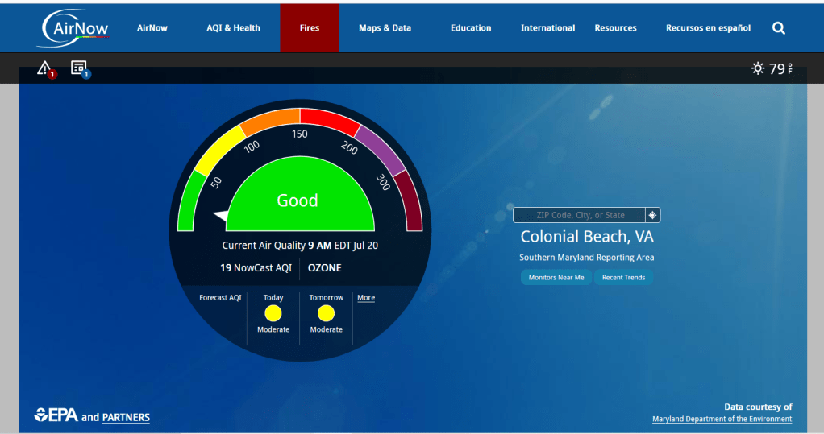The width and height of the screenshot is (824, 434).
Task: Click the Monitors Near Me button
Action: point(556,277)
